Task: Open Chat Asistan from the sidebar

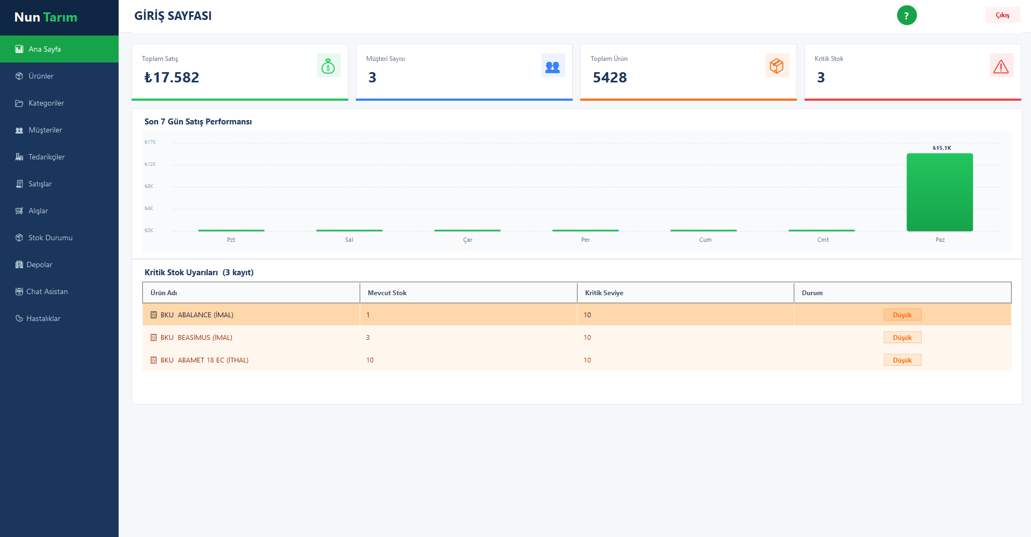Action: click(x=47, y=291)
